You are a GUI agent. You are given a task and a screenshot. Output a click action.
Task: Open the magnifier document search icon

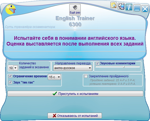(114, 5)
